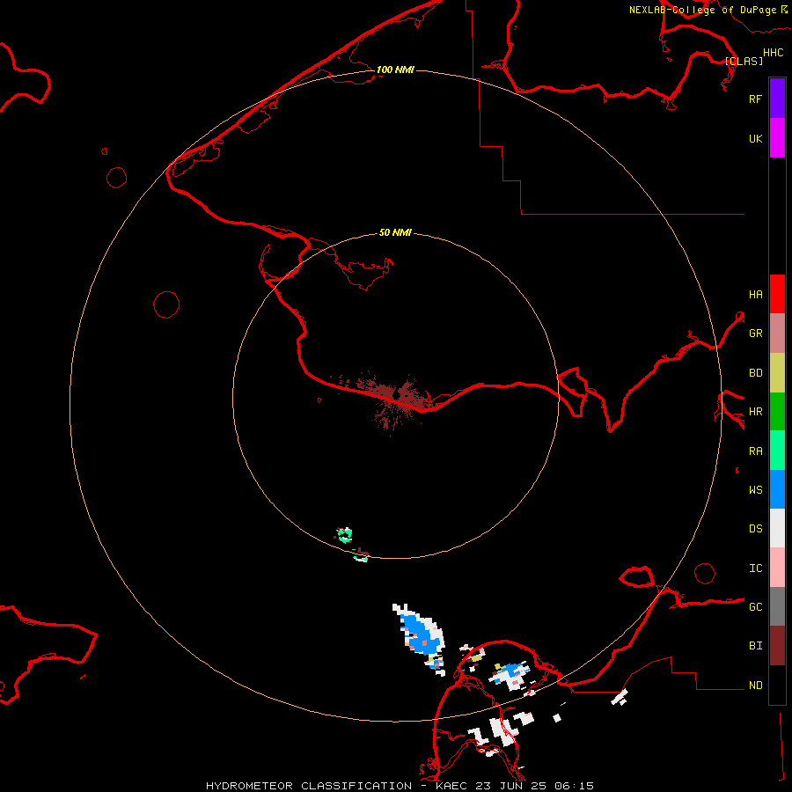Click the HA red legend swatch
The width and height of the screenshot is (792, 792).
(777, 294)
